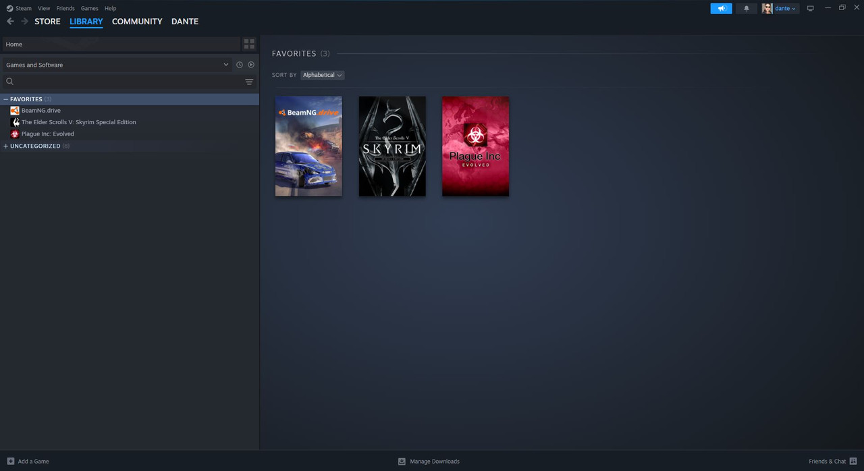Toggle ready-to-play filter icon
The image size is (864, 471).
click(251, 65)
